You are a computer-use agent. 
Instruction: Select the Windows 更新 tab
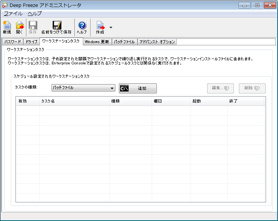[x=97, y=42]
